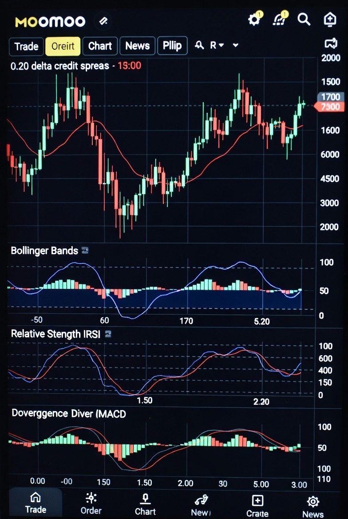Tap Cratte plus icon in bottom bar
This screenshot has width=348, height=519.
coord(257,505)
